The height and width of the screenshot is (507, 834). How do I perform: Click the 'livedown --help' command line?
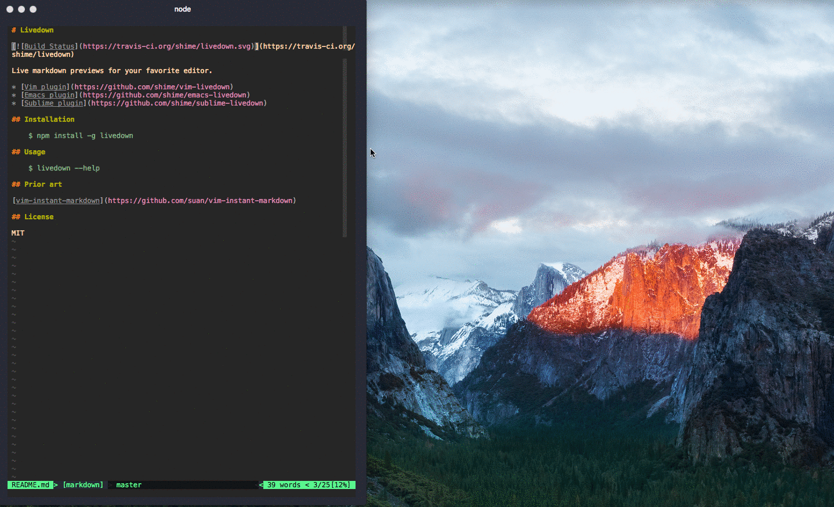click(x=64, y=168)
